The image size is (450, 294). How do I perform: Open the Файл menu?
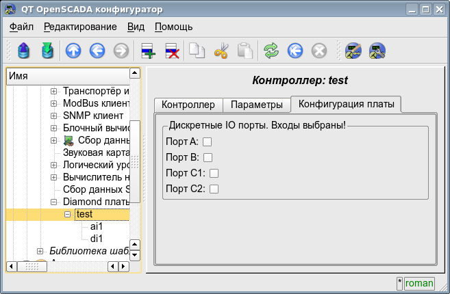coord(21,27)
